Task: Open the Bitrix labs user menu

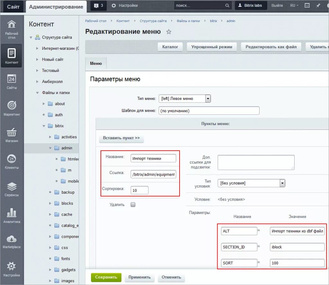Action: (x=251, y=6)
